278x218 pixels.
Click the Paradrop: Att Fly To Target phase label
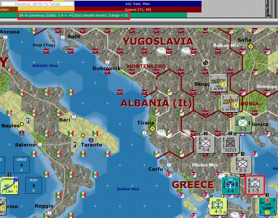pos(38,4)
